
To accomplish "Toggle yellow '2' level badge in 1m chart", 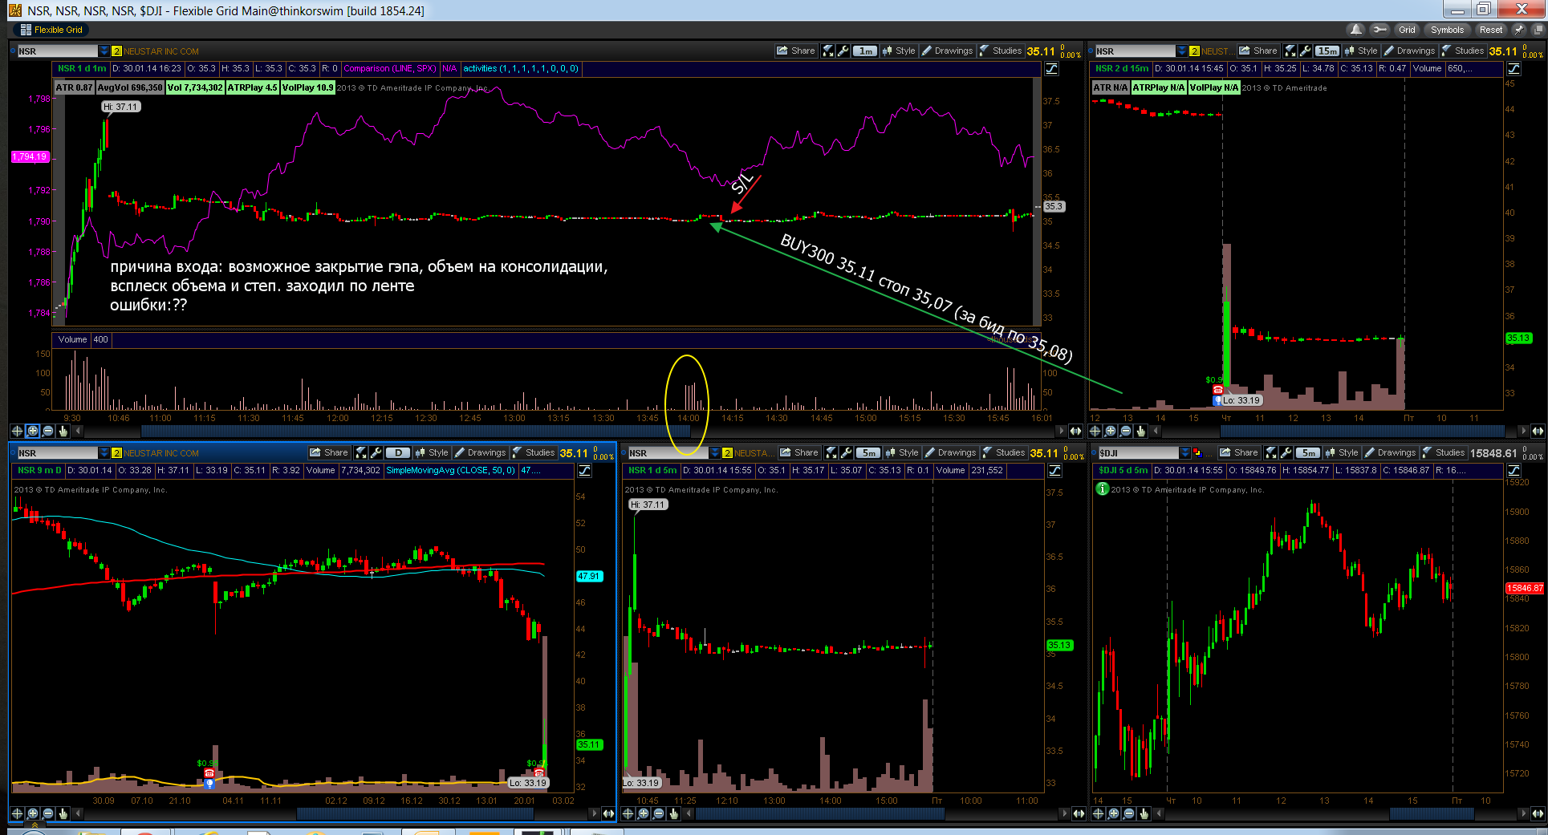I will pos(116,51).
